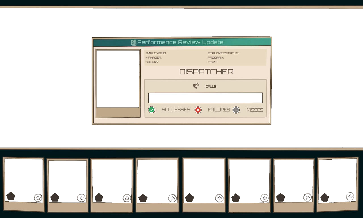This screenshot has height=218, width=363.
Task: Click the star badge on the second card from left
Action: (x=81, y=198)
